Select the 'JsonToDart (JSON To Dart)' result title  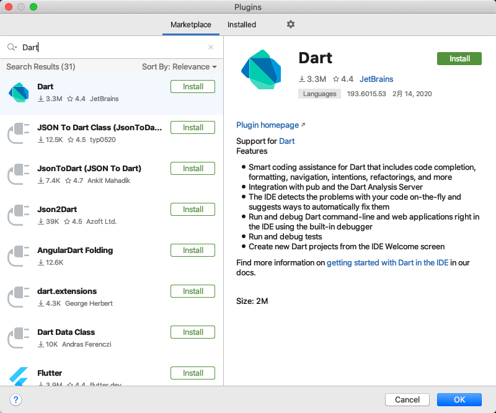pos(89,169)
